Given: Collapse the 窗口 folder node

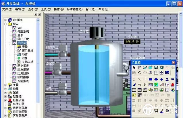Looking at the screenshot, I should [x=5, y=24].
